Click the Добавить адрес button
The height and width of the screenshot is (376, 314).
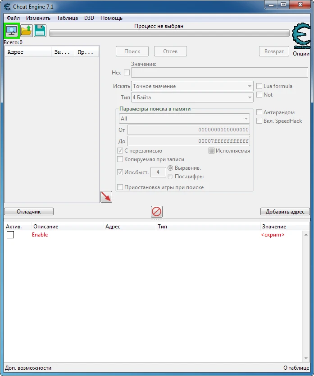pyautogui.click(x=285, y=212)
